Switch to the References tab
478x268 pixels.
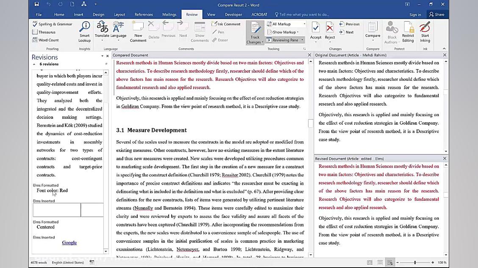point(144,14)
